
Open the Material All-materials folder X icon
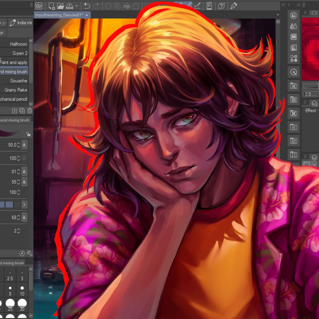(293, 86)
